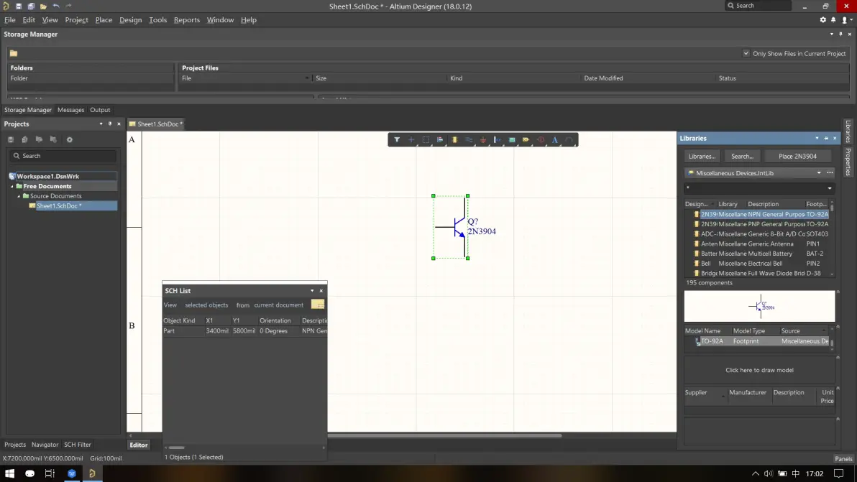The height and width of the screenshot is (482, 857).
Task: Click the Search... button in Libraries panel
Action: [742, 156]
